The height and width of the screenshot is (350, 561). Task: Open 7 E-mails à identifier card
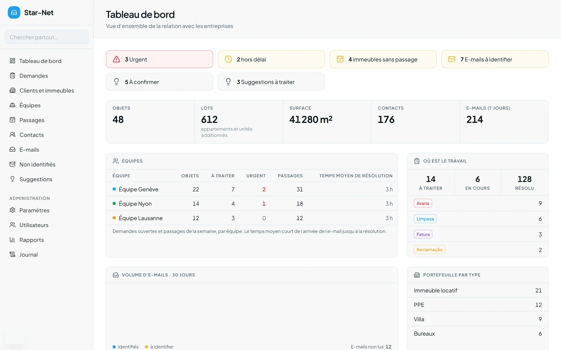(495, 59)
